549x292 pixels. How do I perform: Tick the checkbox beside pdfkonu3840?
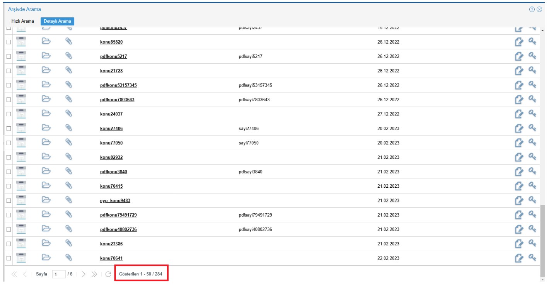tap(9, 172)
